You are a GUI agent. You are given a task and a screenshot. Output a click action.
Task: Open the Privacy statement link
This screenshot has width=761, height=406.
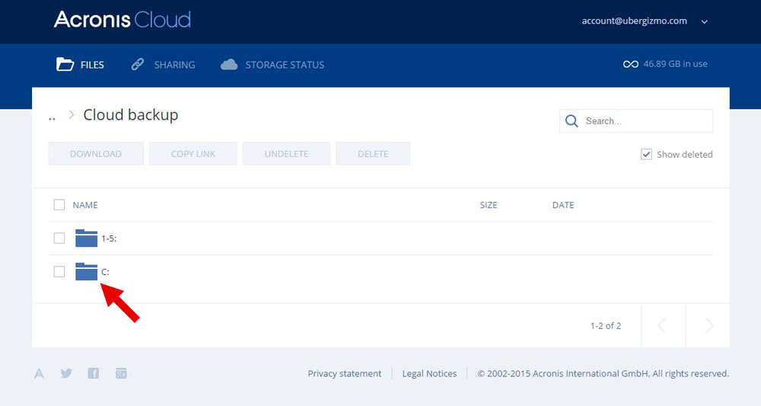345,373
